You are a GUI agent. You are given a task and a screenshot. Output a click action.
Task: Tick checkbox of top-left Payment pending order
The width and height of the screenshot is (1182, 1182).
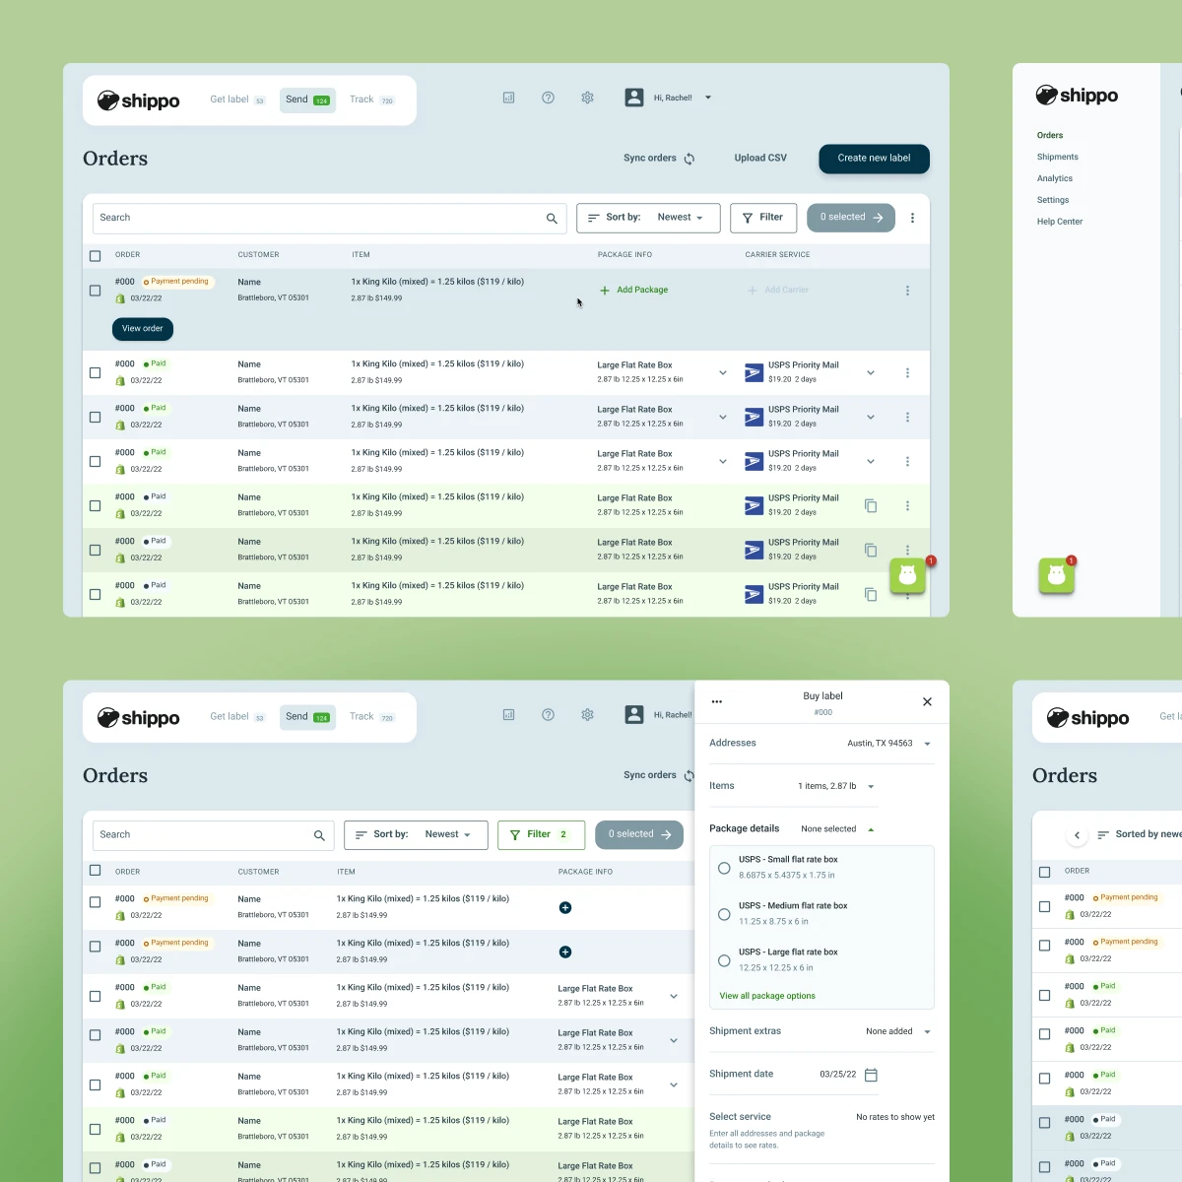tap(95, 291)
